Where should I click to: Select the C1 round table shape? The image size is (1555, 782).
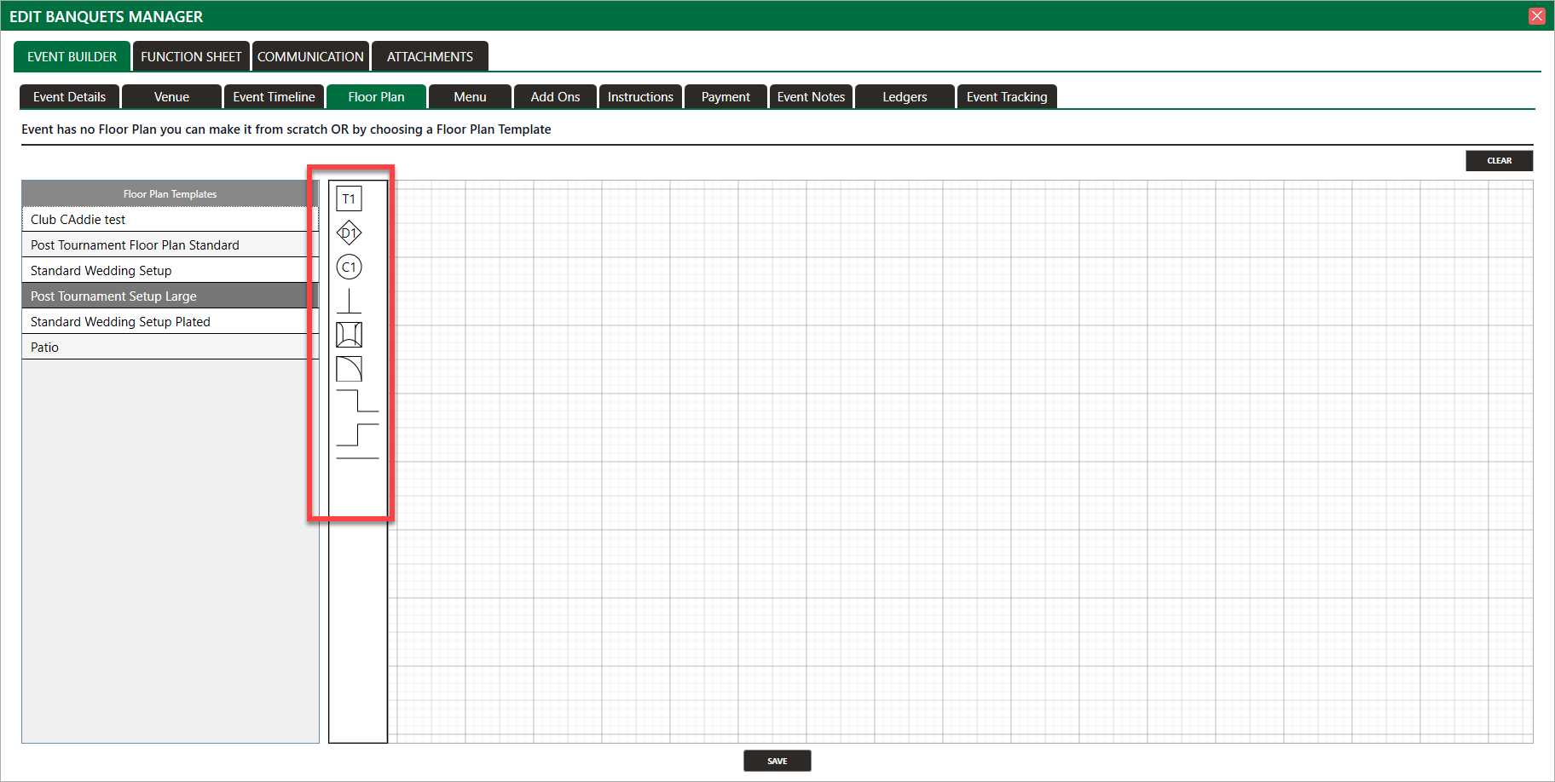[349, 267]
